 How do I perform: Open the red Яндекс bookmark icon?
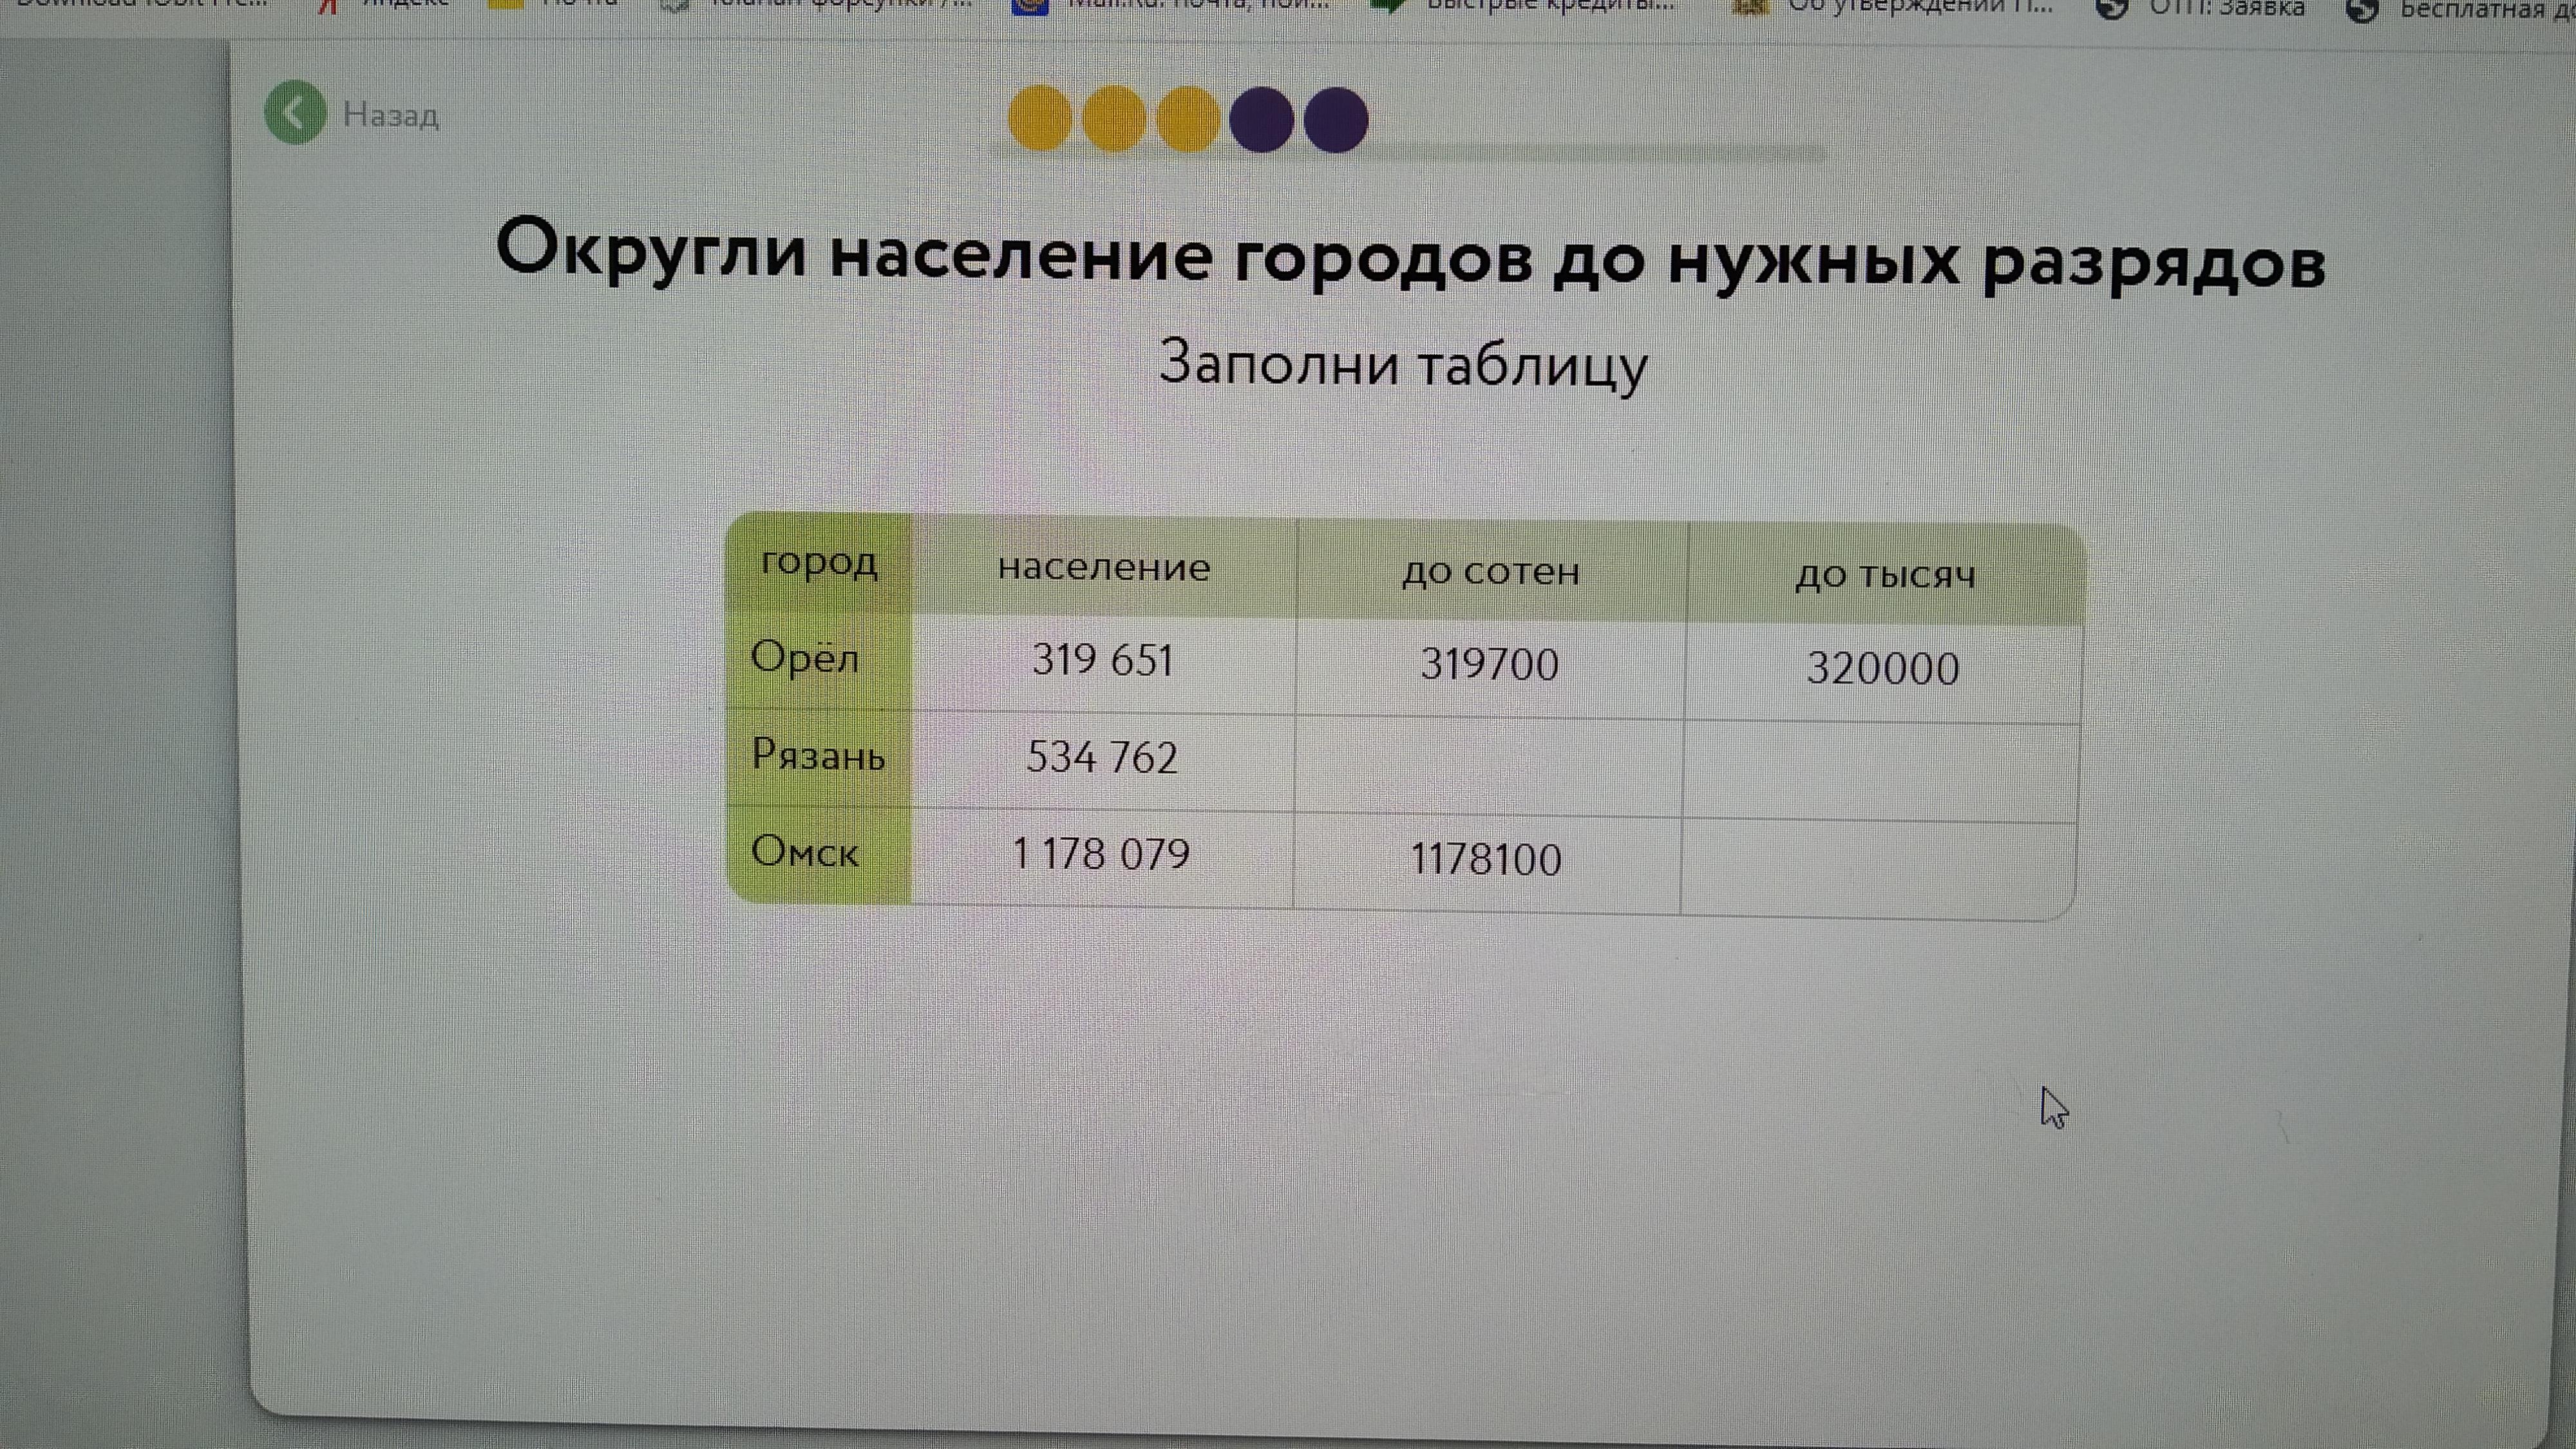click(x=327, y=6)
